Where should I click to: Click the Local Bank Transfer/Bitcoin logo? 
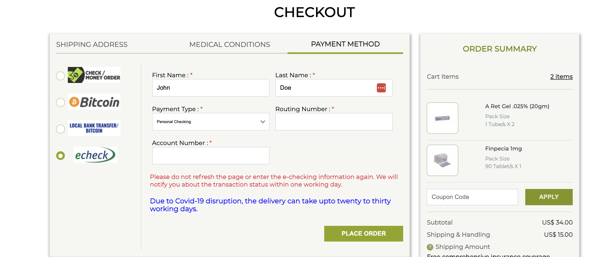94,128
